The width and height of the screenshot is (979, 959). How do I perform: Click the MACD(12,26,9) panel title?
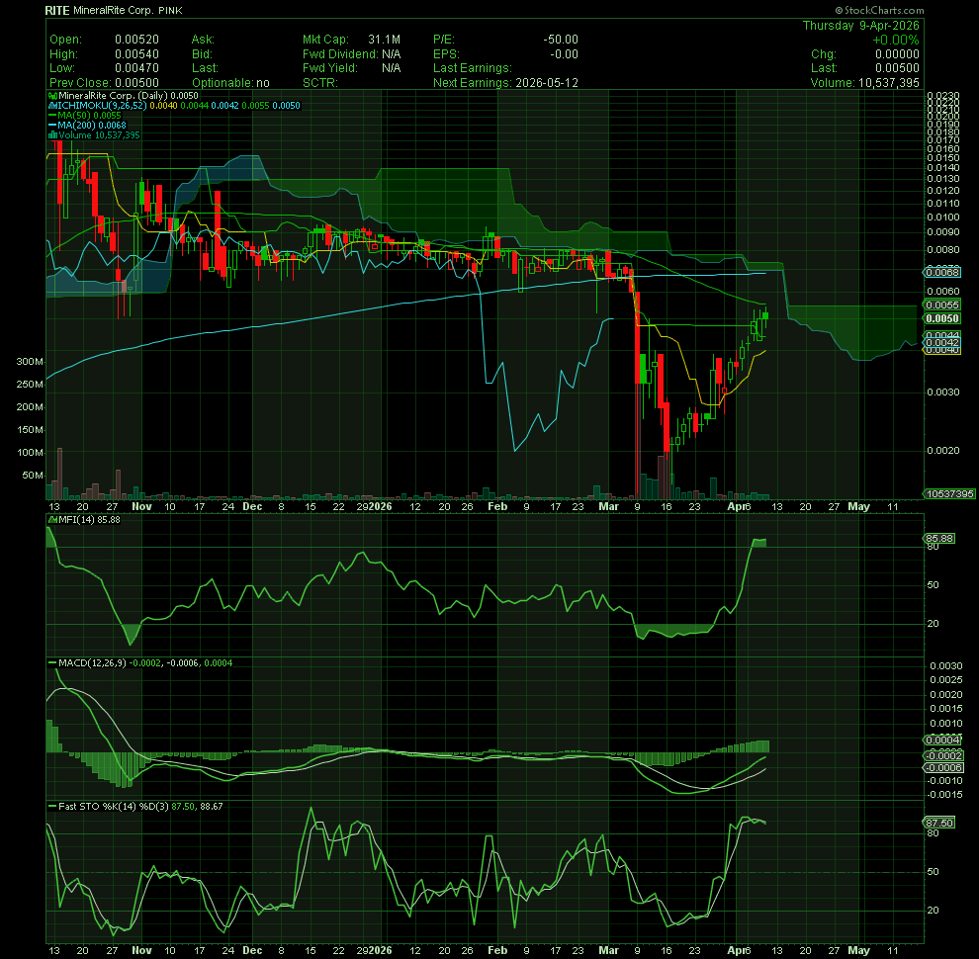92,662
